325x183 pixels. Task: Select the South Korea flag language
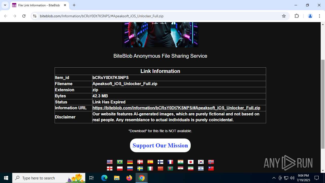(201, 162)
